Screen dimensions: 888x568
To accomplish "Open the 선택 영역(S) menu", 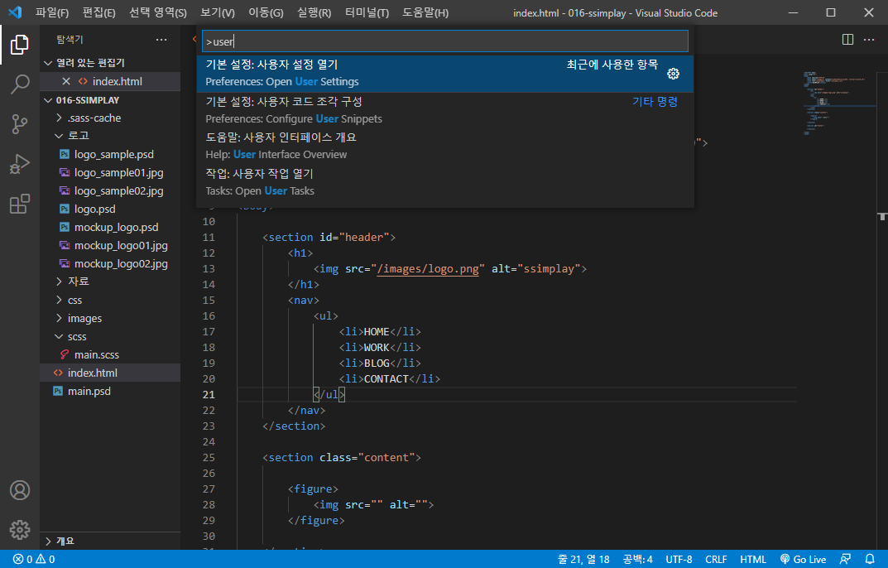I will click(x=157, y=12).
